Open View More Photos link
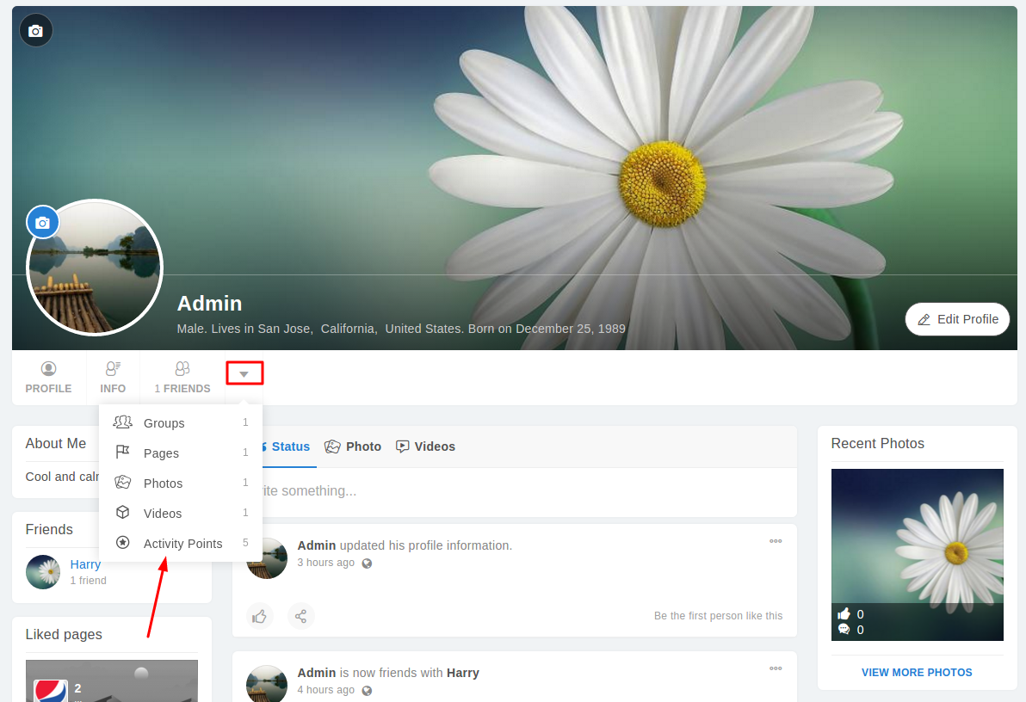Viewport: 1026px width, 702px height. (x=917, y=673)
